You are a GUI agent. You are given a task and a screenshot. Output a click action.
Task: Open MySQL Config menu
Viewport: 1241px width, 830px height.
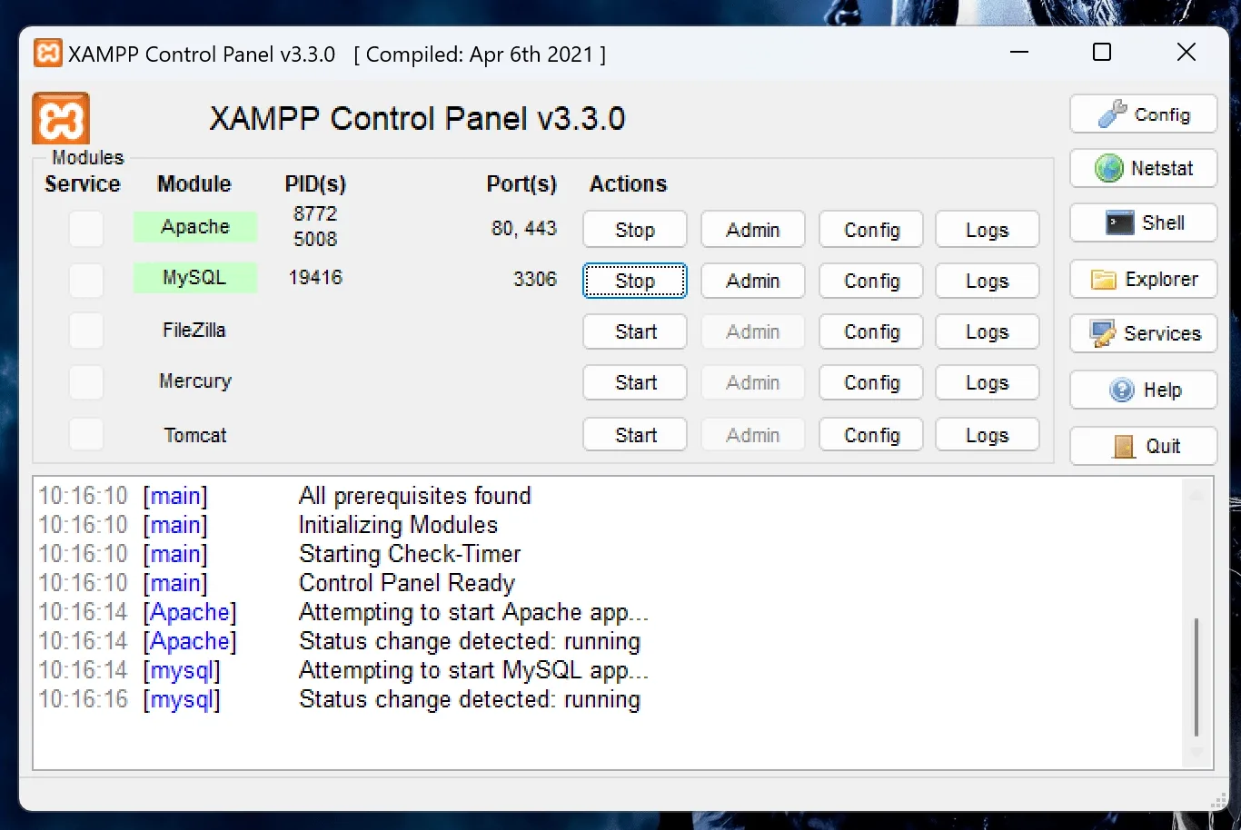click(871, 281)
